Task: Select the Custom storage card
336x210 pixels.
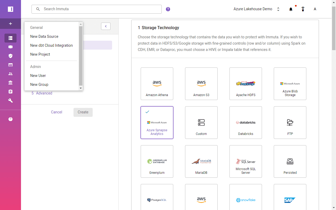Action: pos(201,123)
